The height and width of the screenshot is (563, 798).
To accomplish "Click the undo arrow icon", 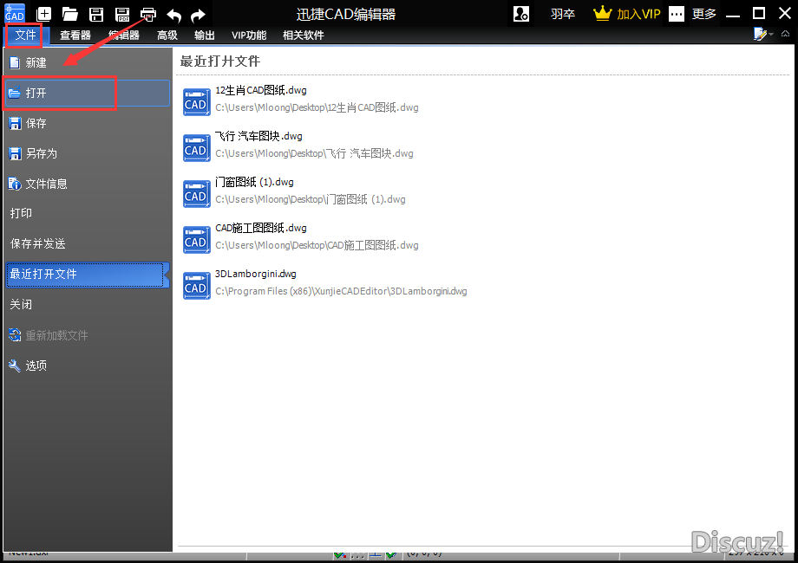I will pos(173,15).
